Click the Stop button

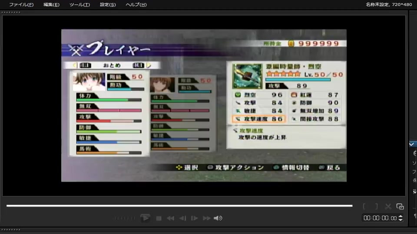pyautogui.click(x=159, y=218)
